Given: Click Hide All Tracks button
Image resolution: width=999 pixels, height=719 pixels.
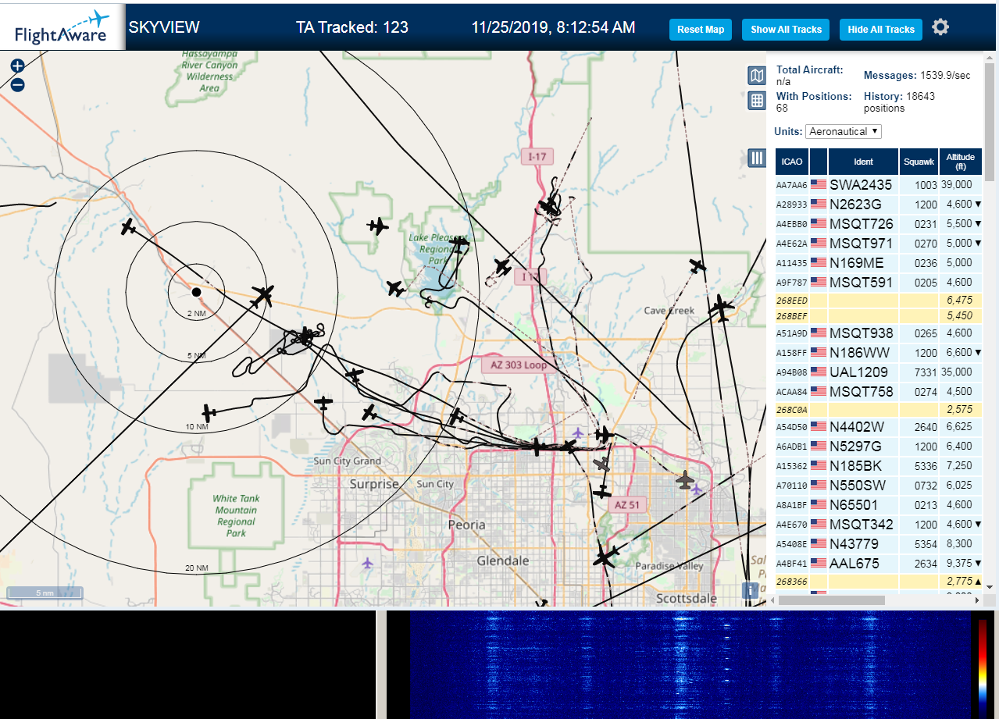Looking at the screenshot, I should [x=881, y=30].
